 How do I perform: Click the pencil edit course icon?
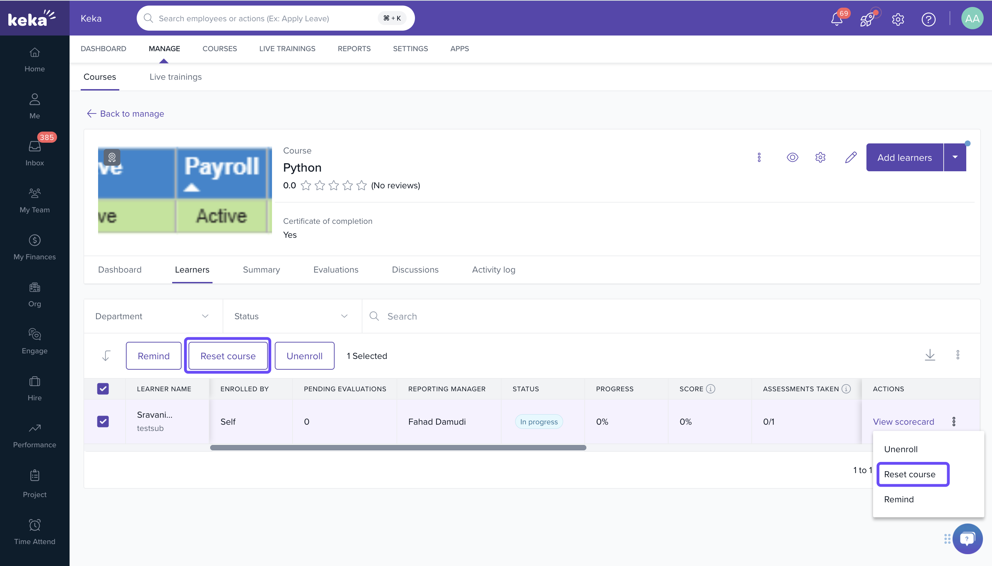(x=851, y=157)
